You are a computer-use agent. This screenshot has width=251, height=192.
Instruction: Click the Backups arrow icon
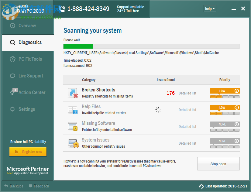(6, 186)
